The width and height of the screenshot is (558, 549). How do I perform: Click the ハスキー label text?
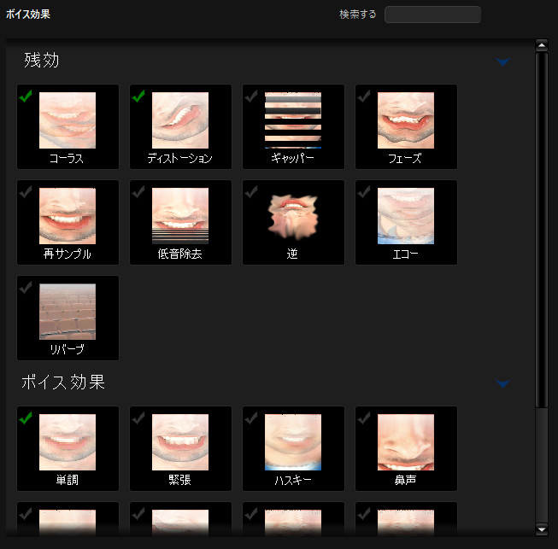pyautogui.click(x=293, y=481)
